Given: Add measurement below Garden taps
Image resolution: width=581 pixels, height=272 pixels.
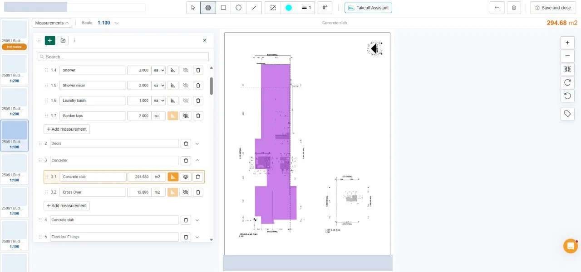Looking at the screenshot, I should tap(67, 129).
